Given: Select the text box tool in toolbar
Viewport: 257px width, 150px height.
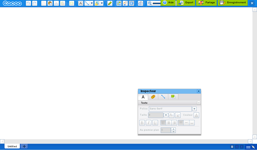Looking at the screenshot, I should (80, 3).
